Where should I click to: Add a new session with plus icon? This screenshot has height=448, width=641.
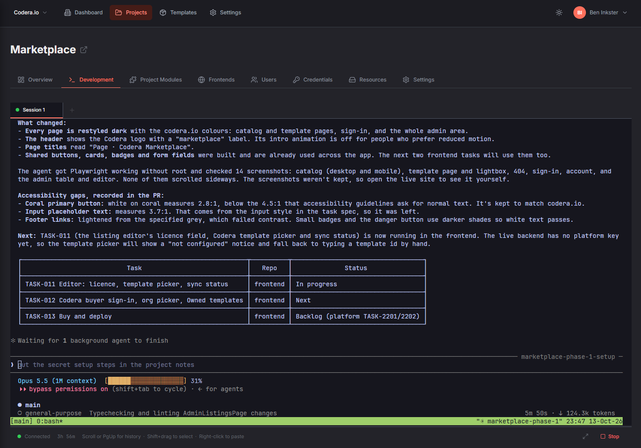(72, 110)
